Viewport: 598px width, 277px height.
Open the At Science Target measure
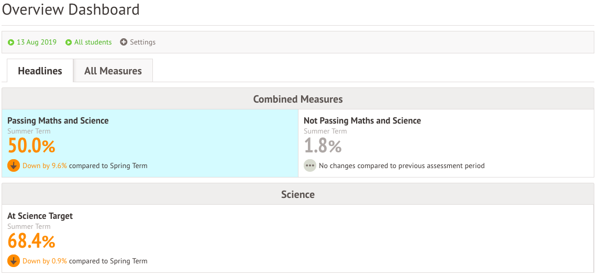[40, 216]
